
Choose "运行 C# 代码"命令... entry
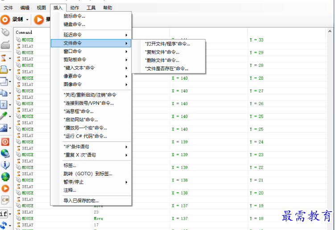91,136
